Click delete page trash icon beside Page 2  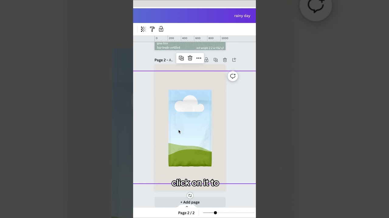pyautogui.click(x=225, y=60)
